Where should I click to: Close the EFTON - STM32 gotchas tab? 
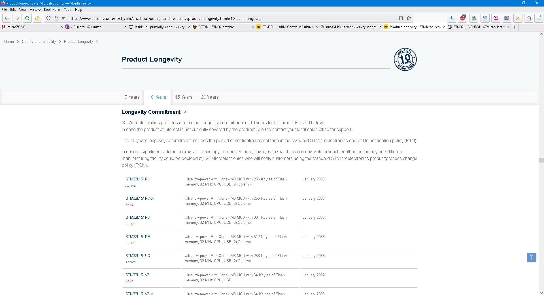[x=253, y=27]
